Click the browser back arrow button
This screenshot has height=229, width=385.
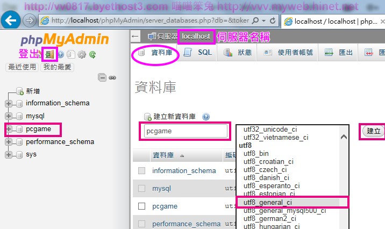pyautogui.click(x=11, y=20)
